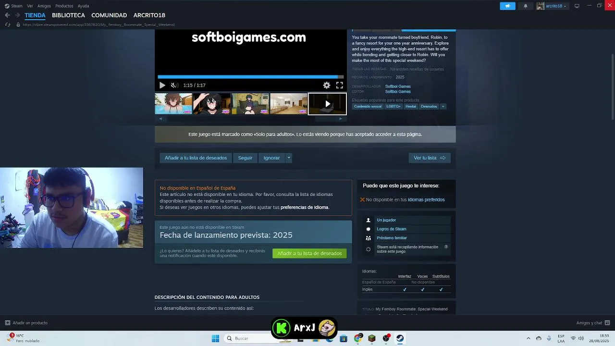Viewport: 615px width, 346px height.
Task: Click Ver tu lista button
Action: point(430,158)
